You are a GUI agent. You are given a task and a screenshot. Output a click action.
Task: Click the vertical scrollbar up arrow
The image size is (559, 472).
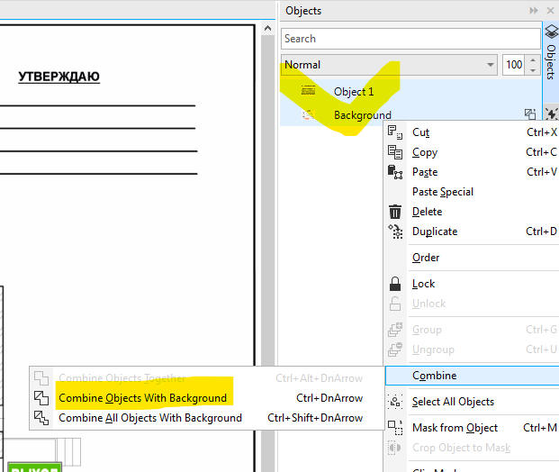tap(267, 28)
